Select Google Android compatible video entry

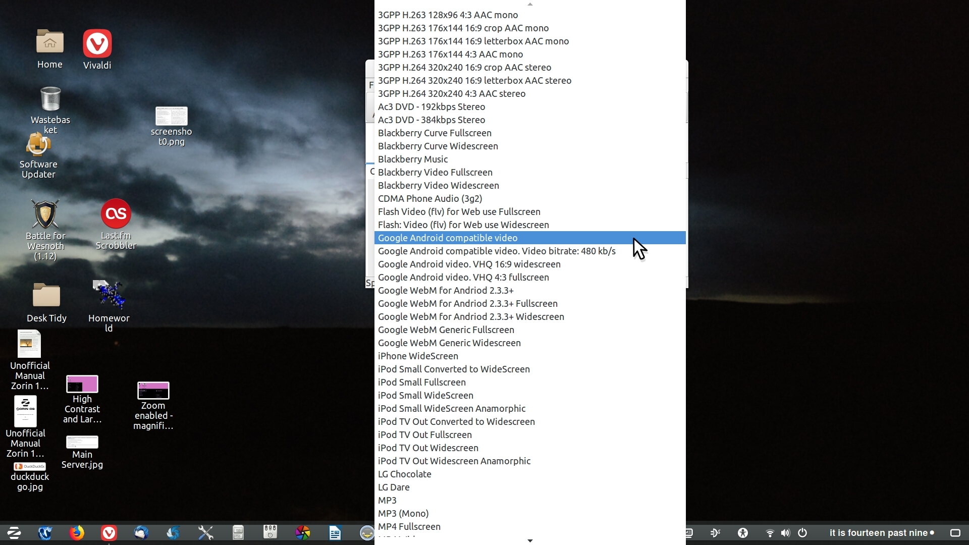point(448,238)
